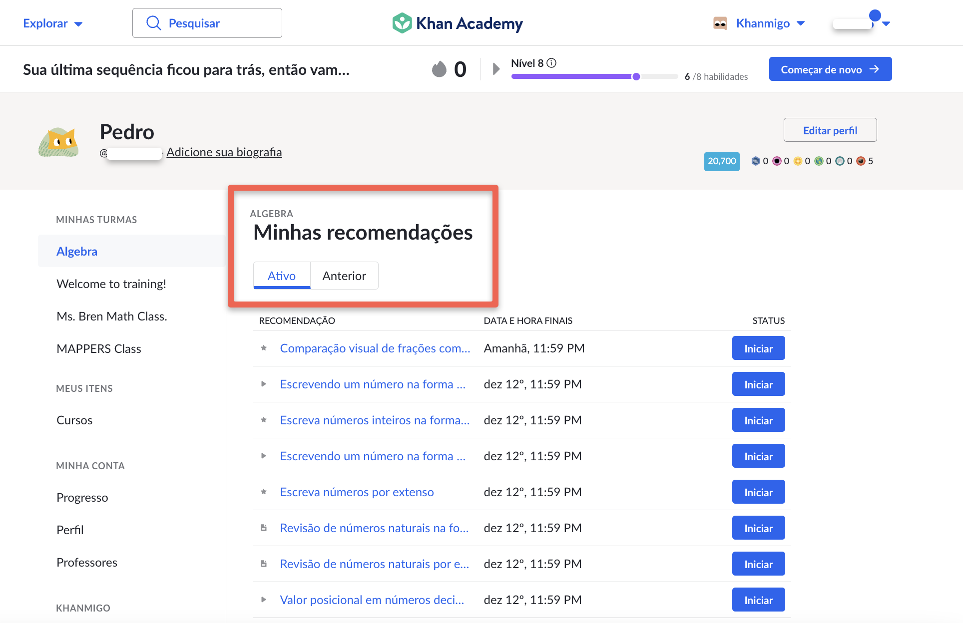Click the sun badge icon
Viewport: 963px width, 623px height.
point(798,161)
